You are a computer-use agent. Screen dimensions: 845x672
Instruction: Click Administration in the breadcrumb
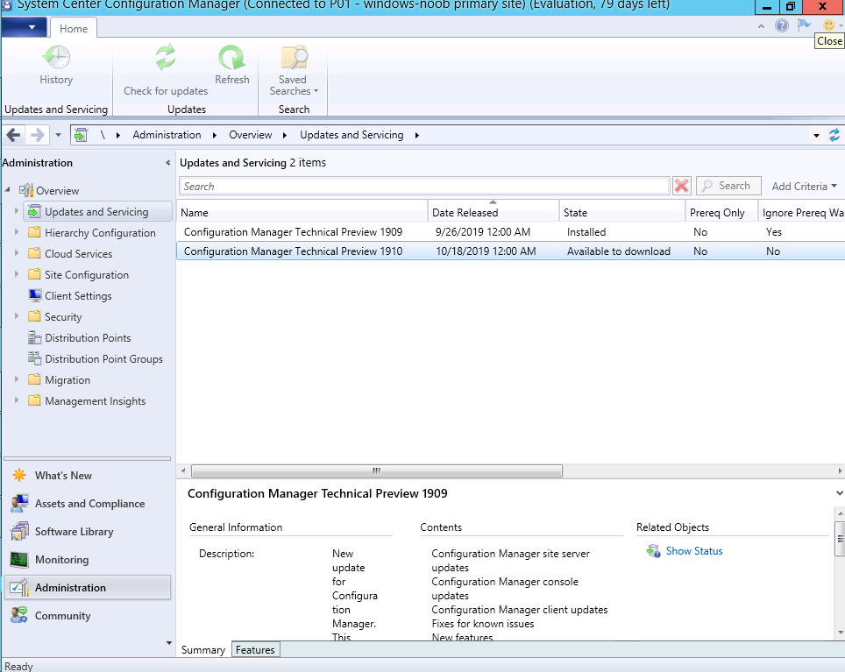[167, 135]
